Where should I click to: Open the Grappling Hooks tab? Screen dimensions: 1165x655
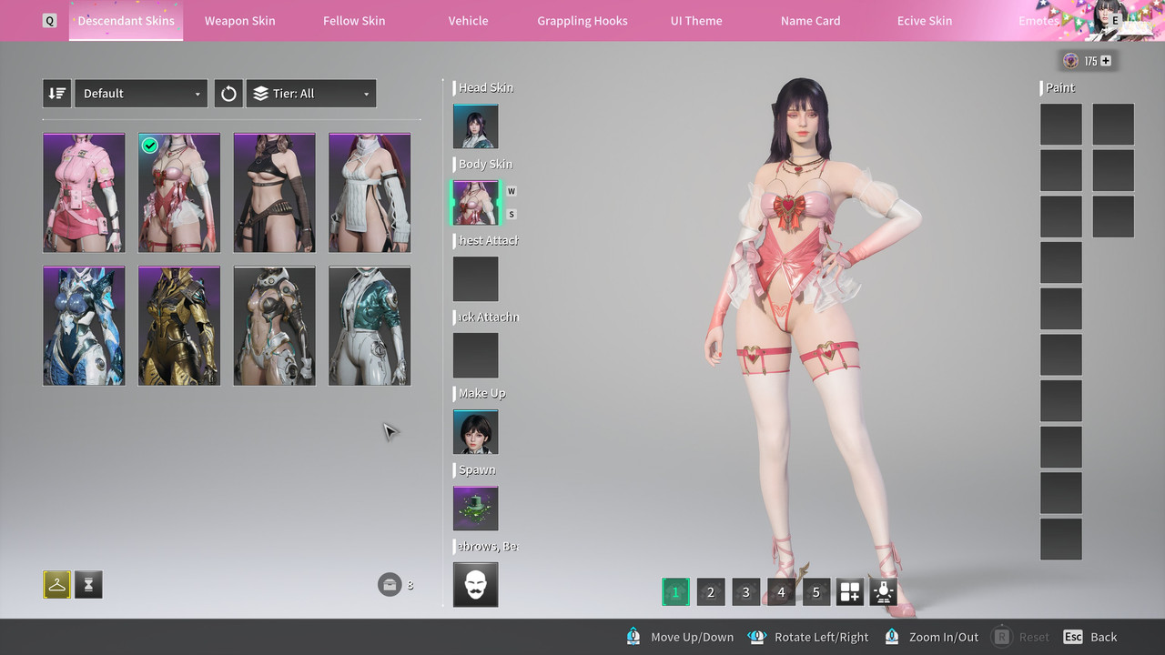(582, 20)
